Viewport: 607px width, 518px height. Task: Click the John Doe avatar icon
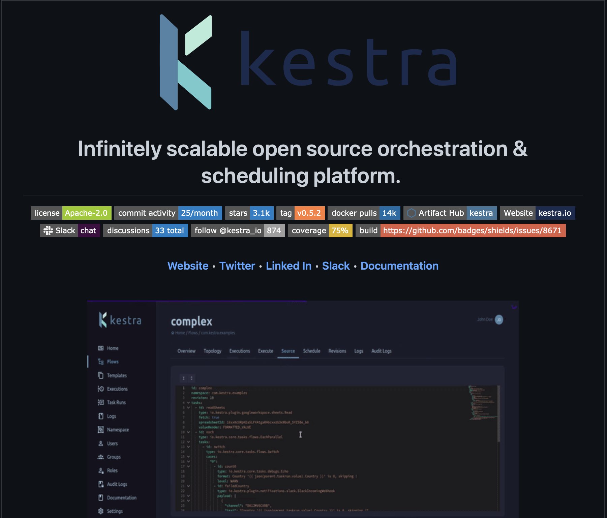[499, 319]
